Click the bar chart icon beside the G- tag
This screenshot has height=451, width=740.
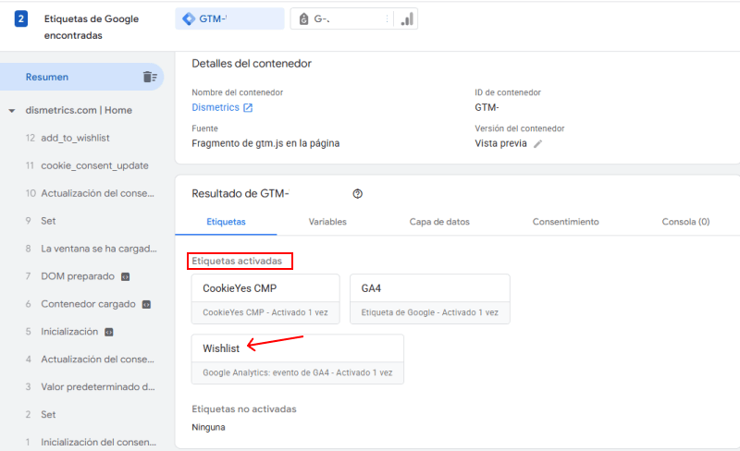point(407,18)
